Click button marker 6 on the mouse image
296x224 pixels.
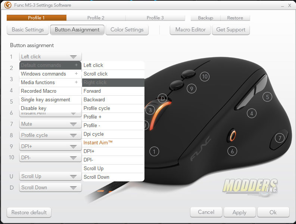coord(232,151)
